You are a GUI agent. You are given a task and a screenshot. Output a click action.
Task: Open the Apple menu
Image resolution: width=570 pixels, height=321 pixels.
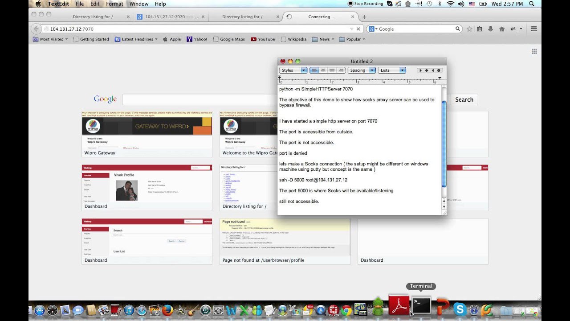(38, 4)
